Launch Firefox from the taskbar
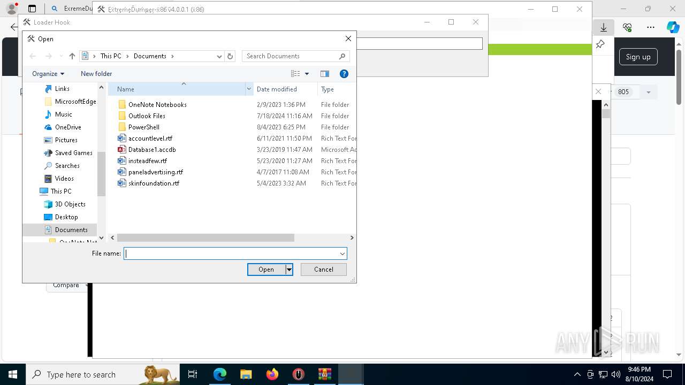 (272, 374)
